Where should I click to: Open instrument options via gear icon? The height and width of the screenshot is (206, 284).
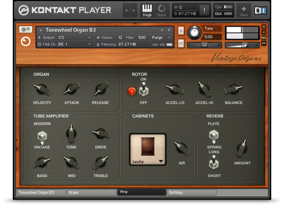coord(26,30)
